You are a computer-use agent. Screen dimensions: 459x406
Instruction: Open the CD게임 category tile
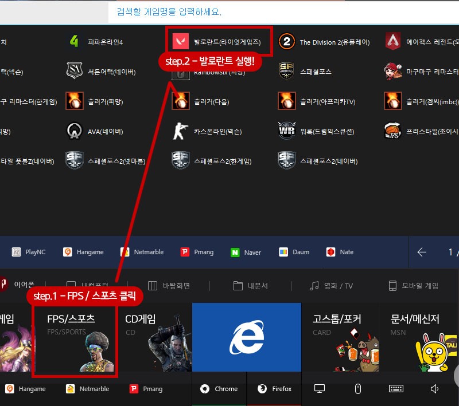tap(154, 337)
